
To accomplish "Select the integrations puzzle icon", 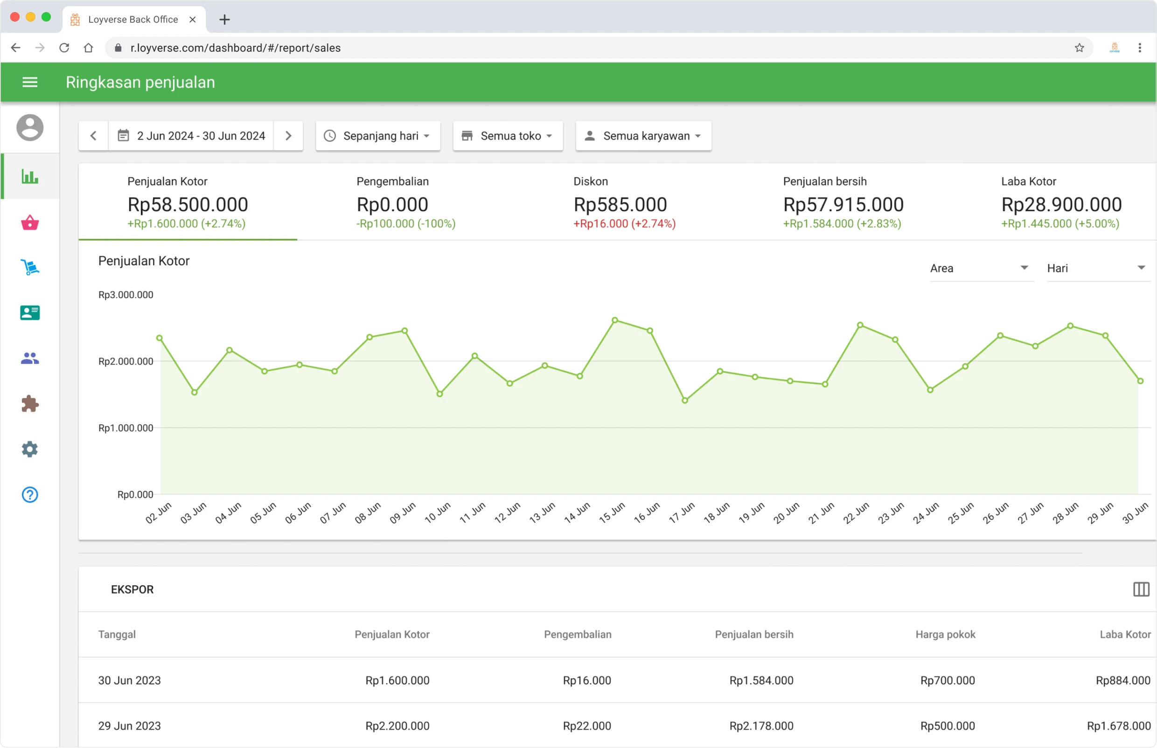I will pos(30,403).
